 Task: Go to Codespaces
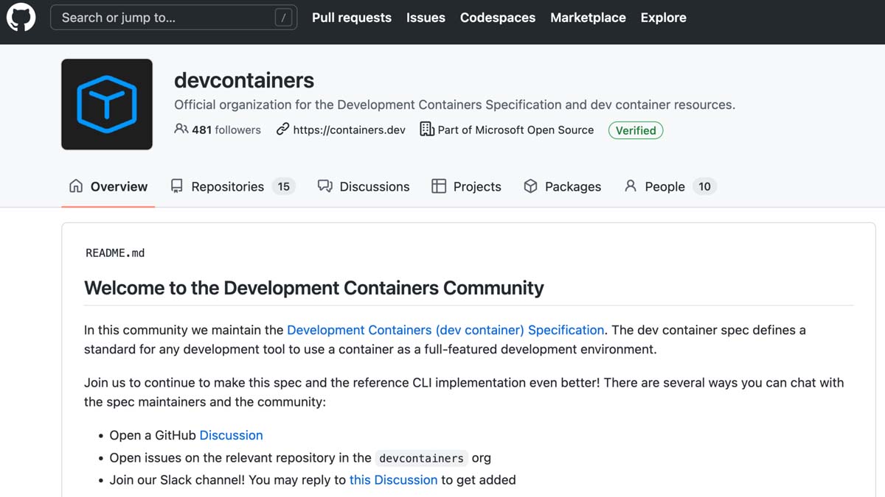(x=498, y=18)
